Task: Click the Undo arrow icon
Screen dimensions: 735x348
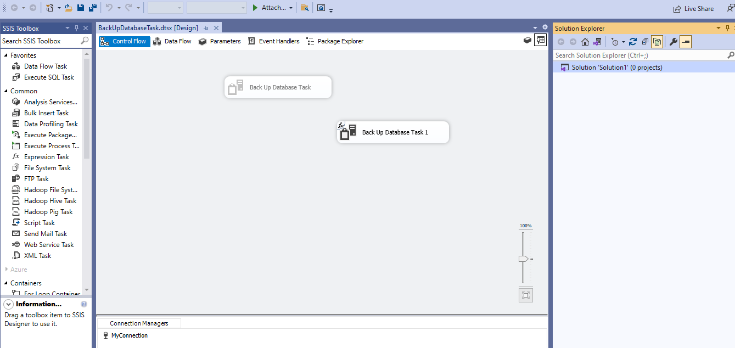Action: coord(109,8)
